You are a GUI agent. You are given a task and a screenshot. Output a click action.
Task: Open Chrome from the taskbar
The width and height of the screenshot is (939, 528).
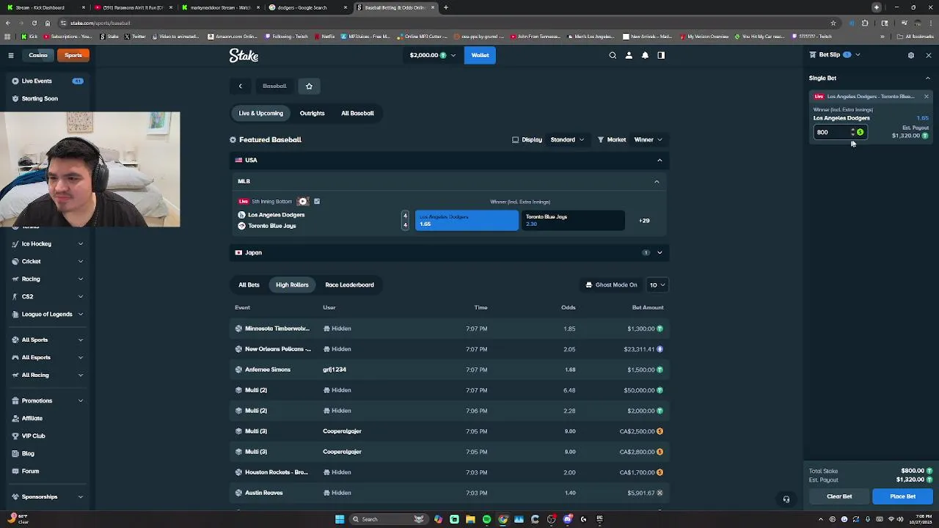pos(503,519)
